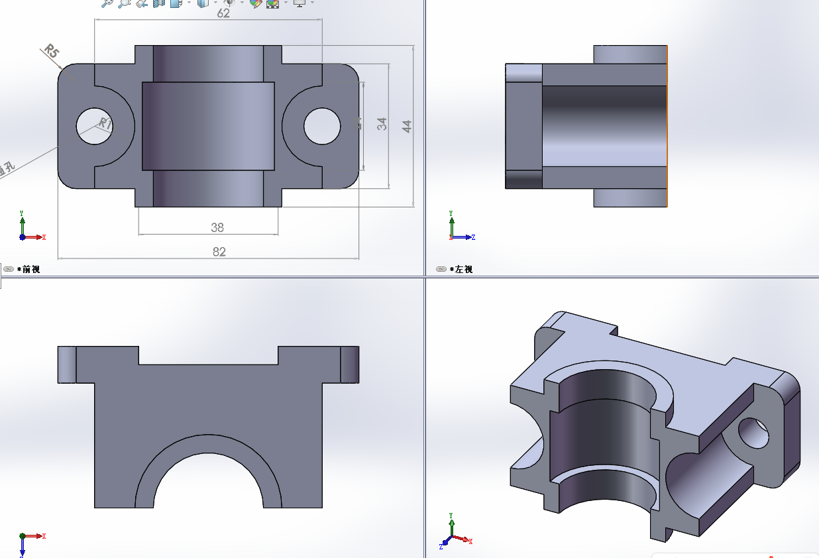Click the View Settings monitor icon
This screenshot has width=819, height=558.
tap(300, 3)
